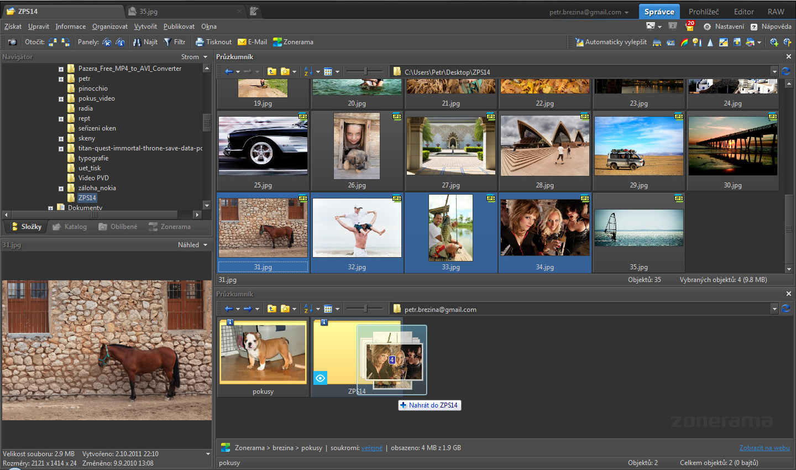This screenshot has height=470, width=796.
Task: Click the Tisknout printer button
Action: [x=213, y=42]
